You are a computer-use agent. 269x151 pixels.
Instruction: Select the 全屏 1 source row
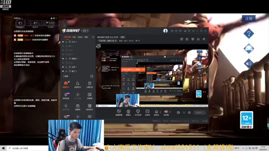(78, 67)
